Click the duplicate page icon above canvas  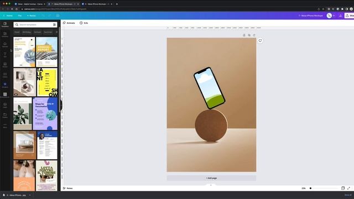[x=249, y=35]
